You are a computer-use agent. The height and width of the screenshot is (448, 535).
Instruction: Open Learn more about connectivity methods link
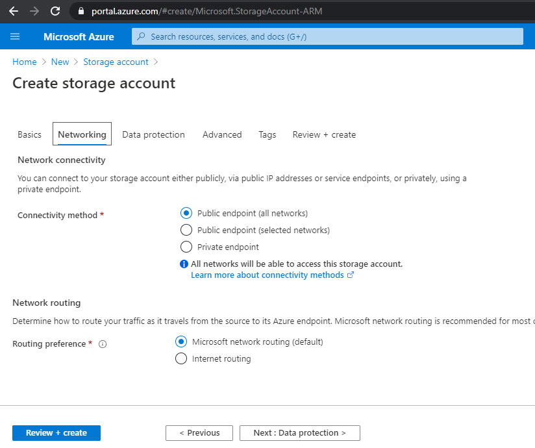(267, 275)
